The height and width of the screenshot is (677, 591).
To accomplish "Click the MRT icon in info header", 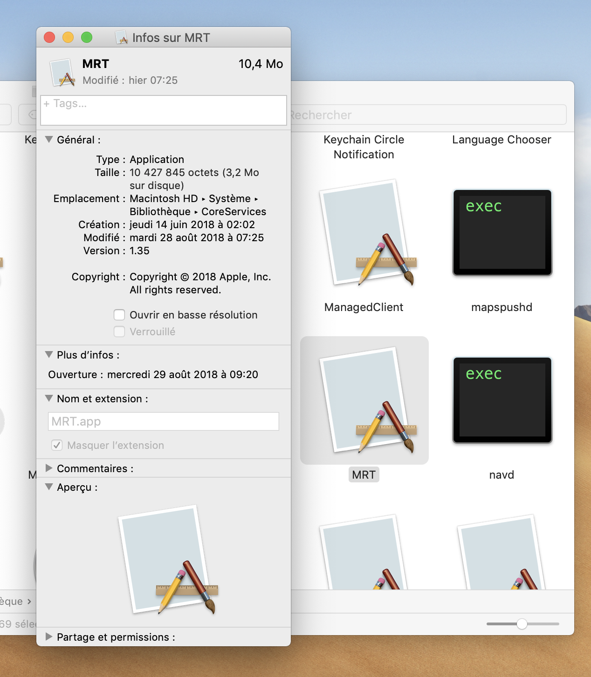I will coord(62,73).
